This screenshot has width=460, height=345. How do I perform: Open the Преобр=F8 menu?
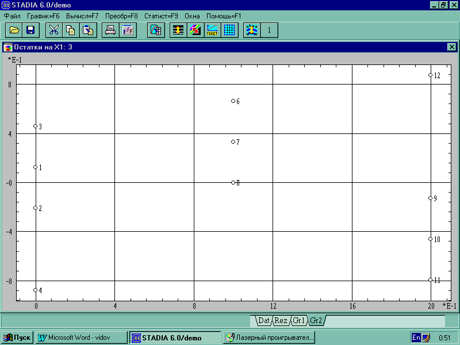click(121, 16)
